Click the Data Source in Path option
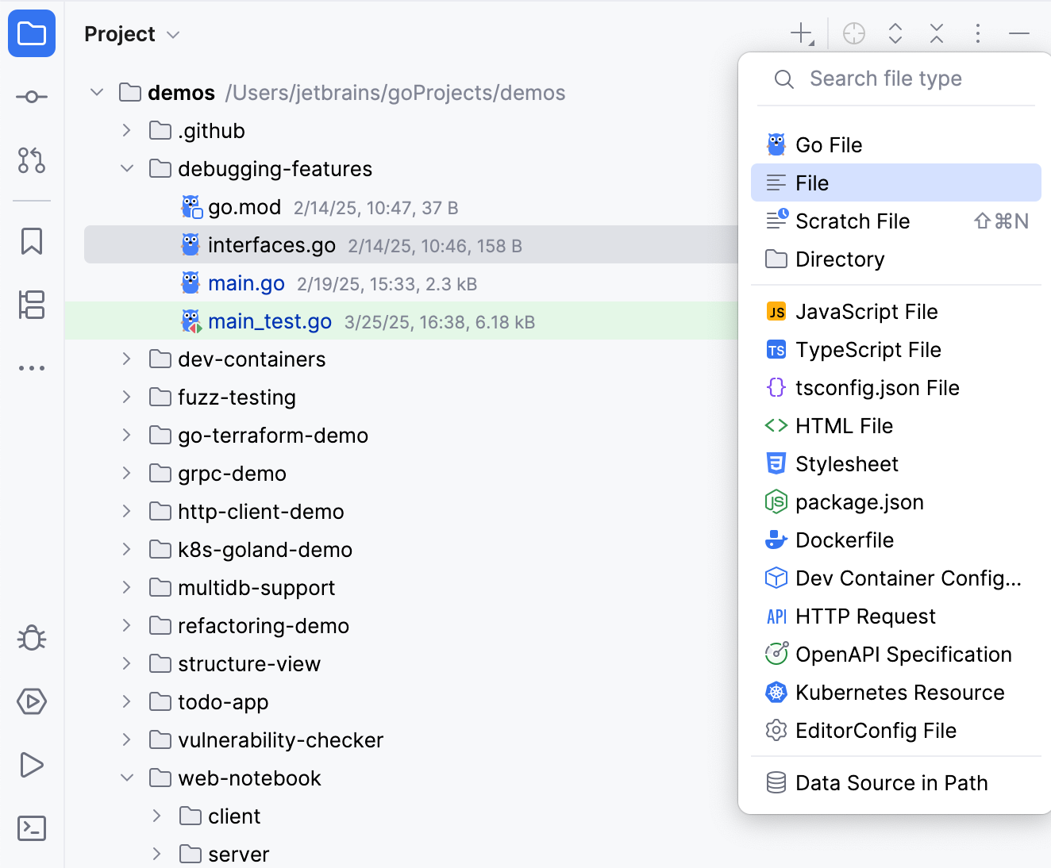This screenshot has width=1051, height=868. (891, 782)
